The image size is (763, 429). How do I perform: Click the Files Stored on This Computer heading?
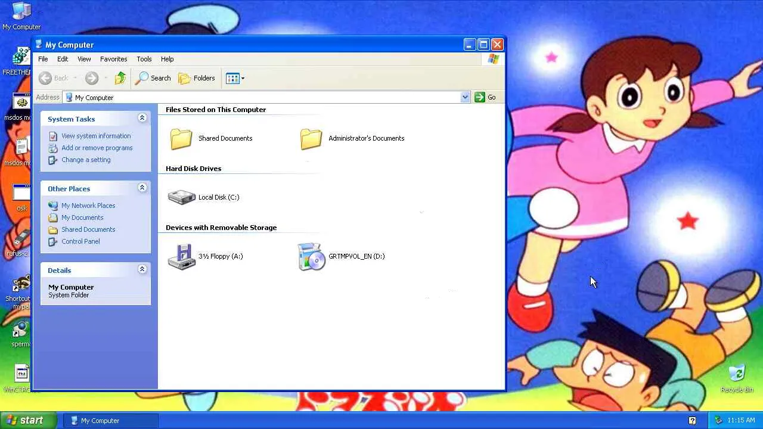tap(216, 110)
